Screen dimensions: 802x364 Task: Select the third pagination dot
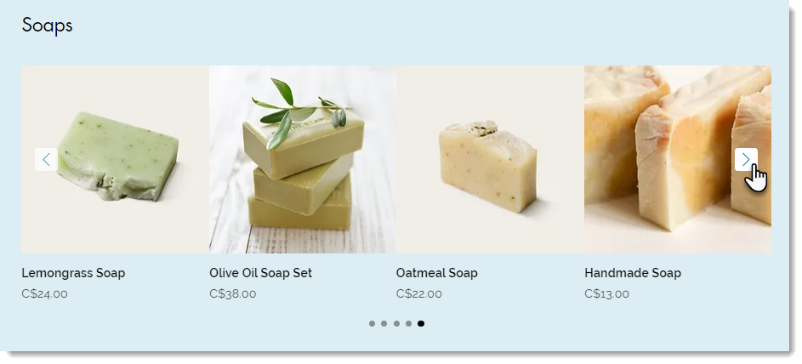tap(396, 324)
